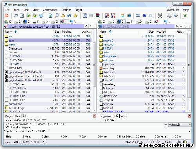Select drive E in left drive bar

[26, 22]
